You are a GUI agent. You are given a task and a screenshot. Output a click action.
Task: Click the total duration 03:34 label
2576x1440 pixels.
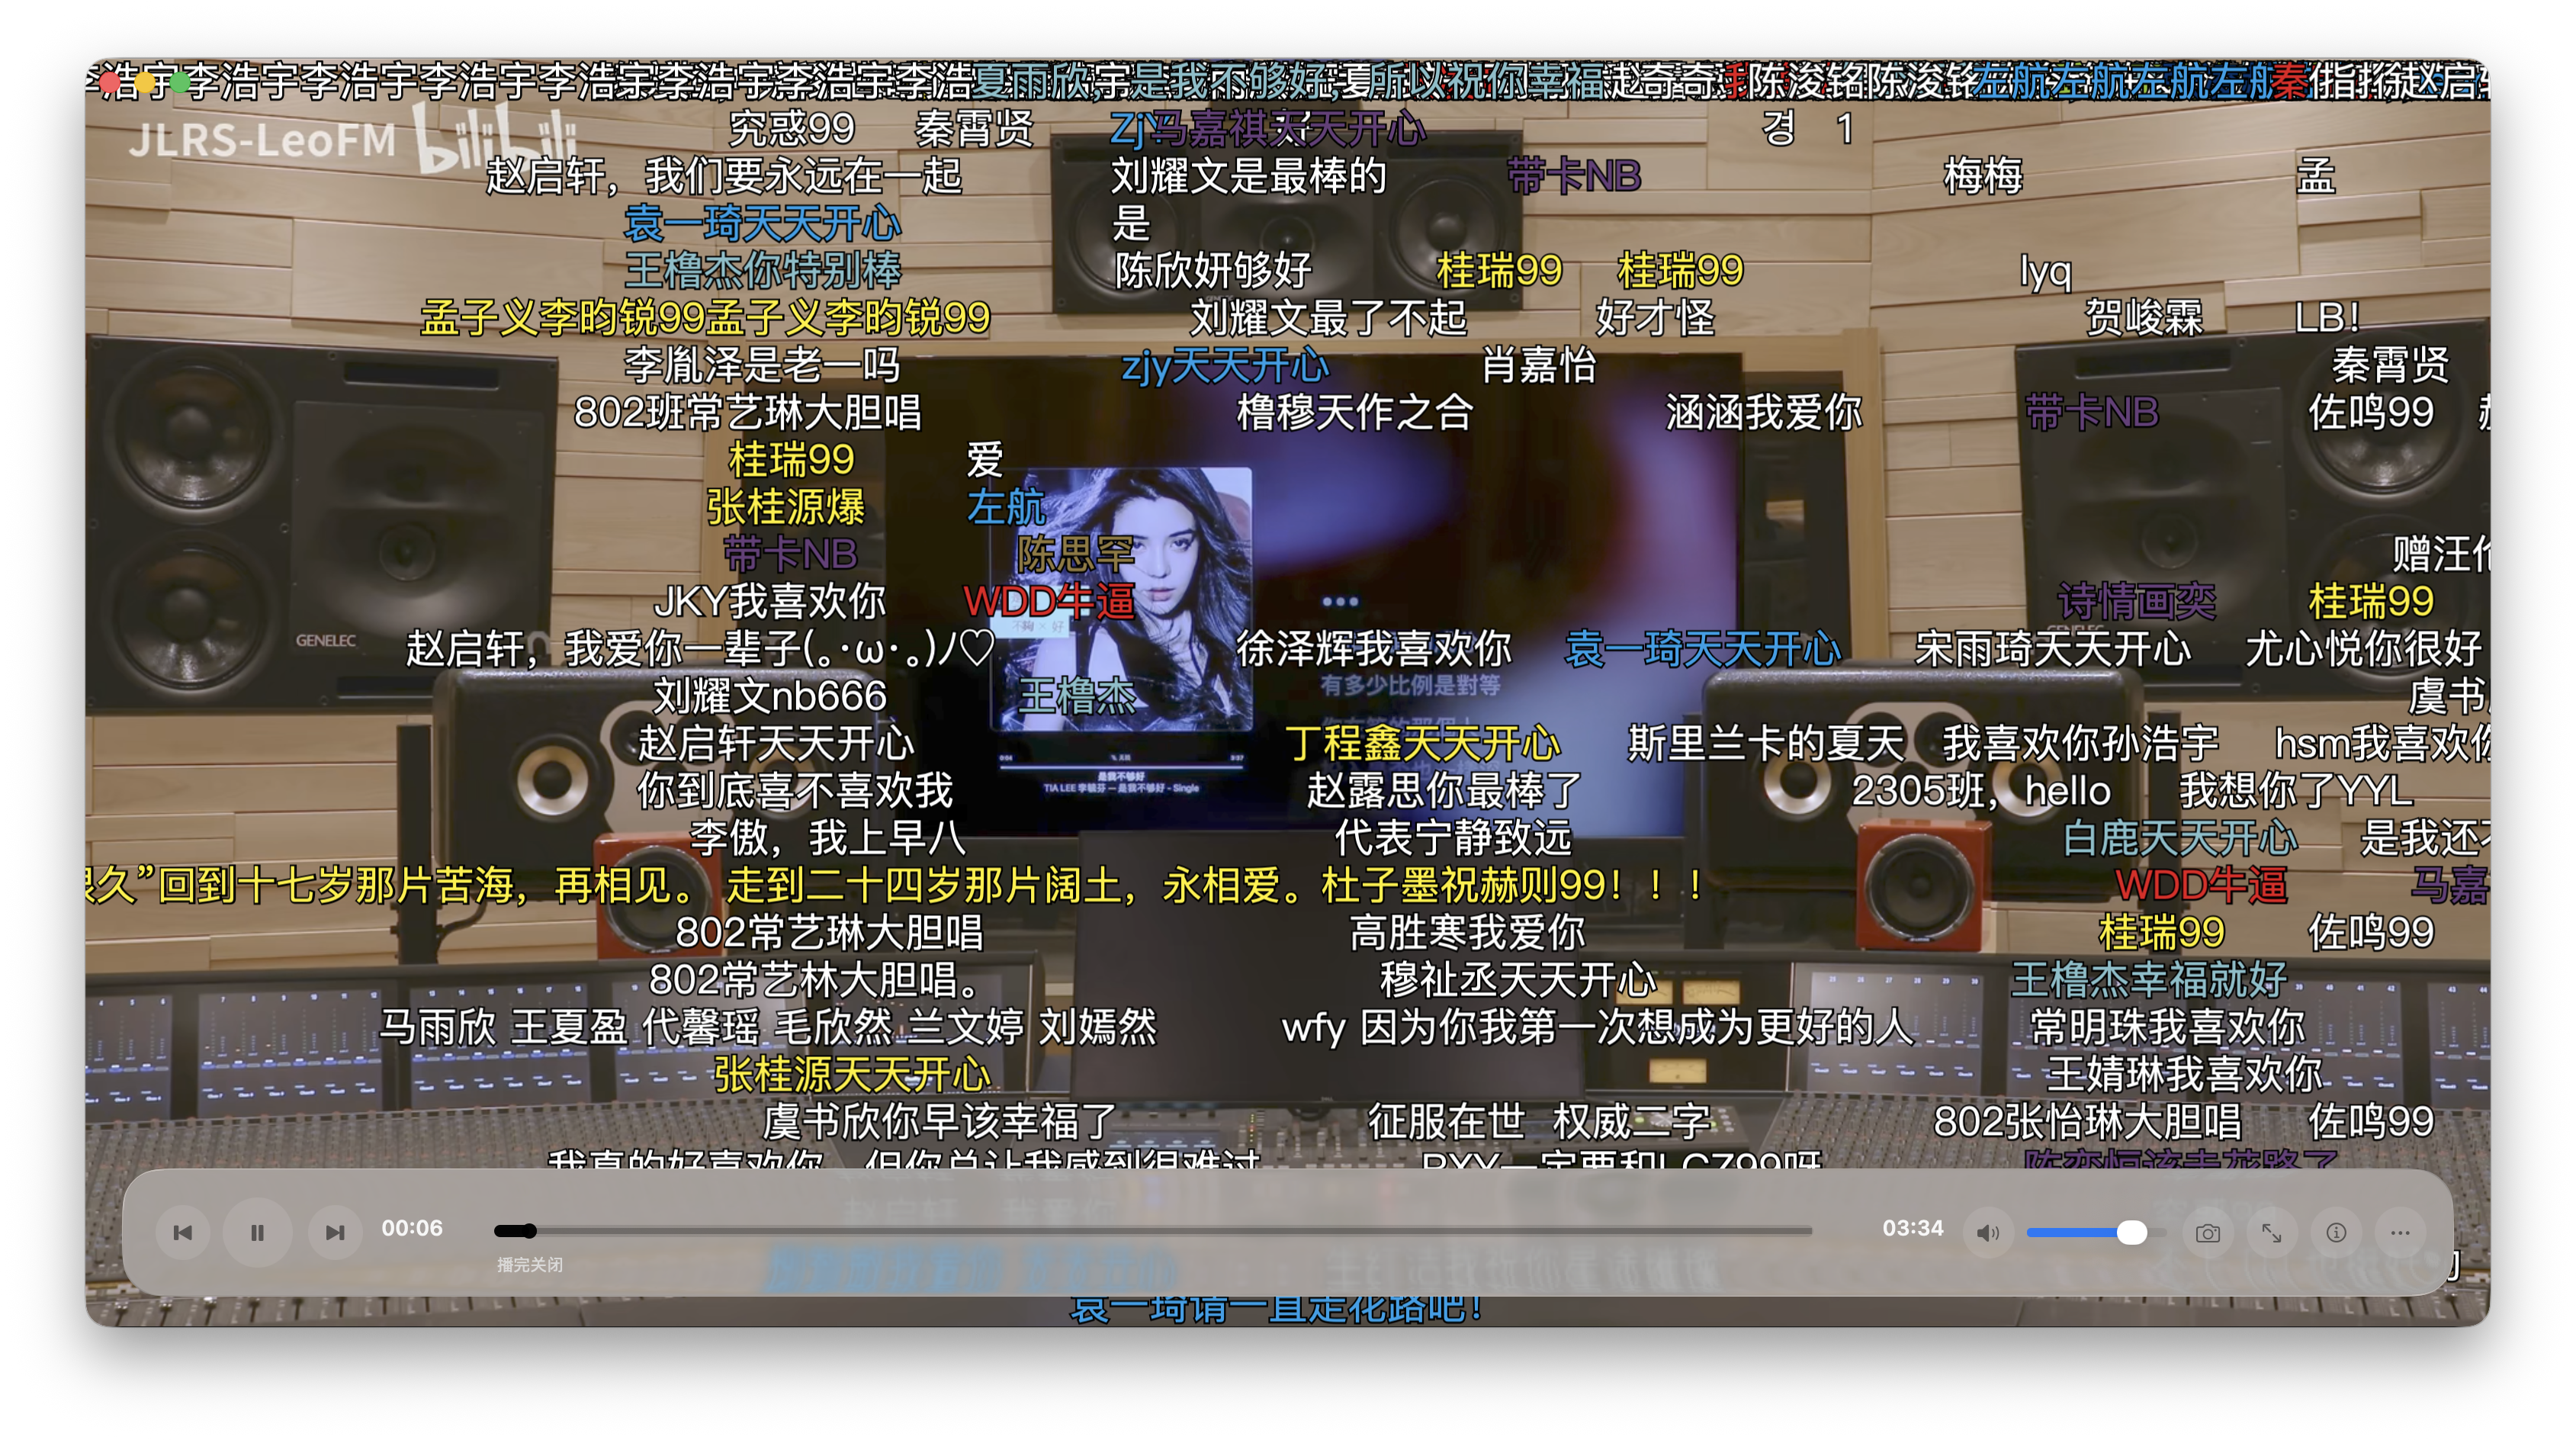click(x=1912, y=1228)
